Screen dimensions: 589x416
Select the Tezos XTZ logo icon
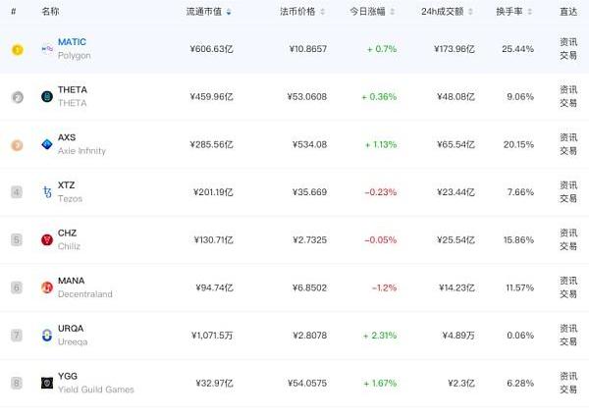[47, 192]
